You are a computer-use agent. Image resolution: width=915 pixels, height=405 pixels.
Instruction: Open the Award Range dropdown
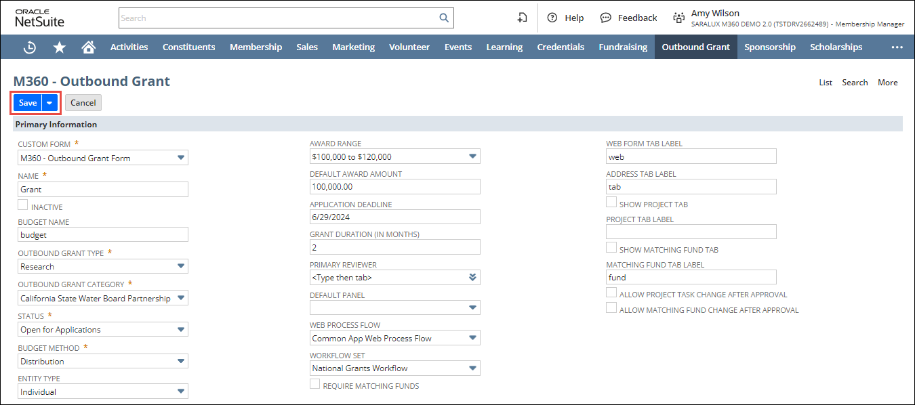coord(472,156)
